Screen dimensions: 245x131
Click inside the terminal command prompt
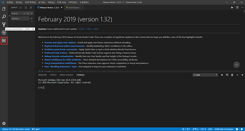coord(41,88)
